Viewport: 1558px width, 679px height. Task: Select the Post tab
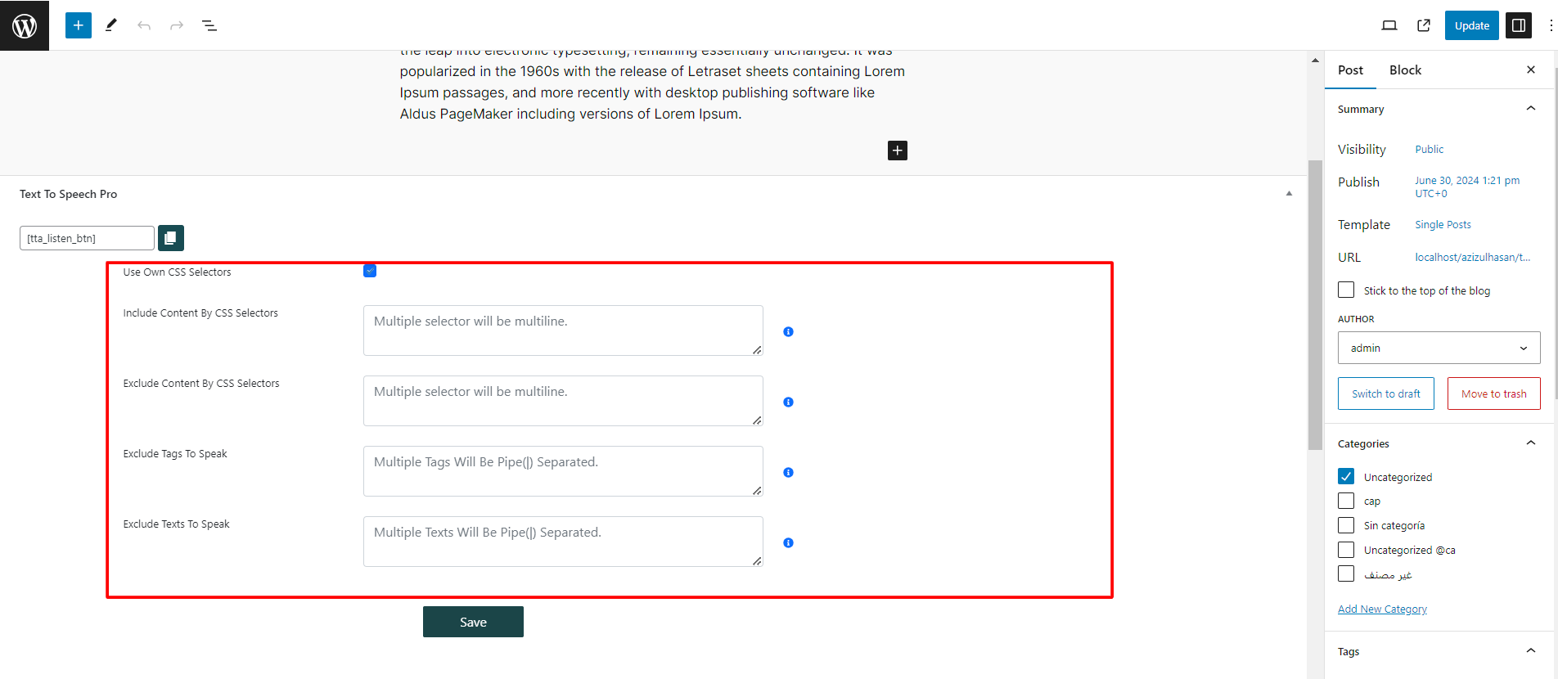point(1350,70)
